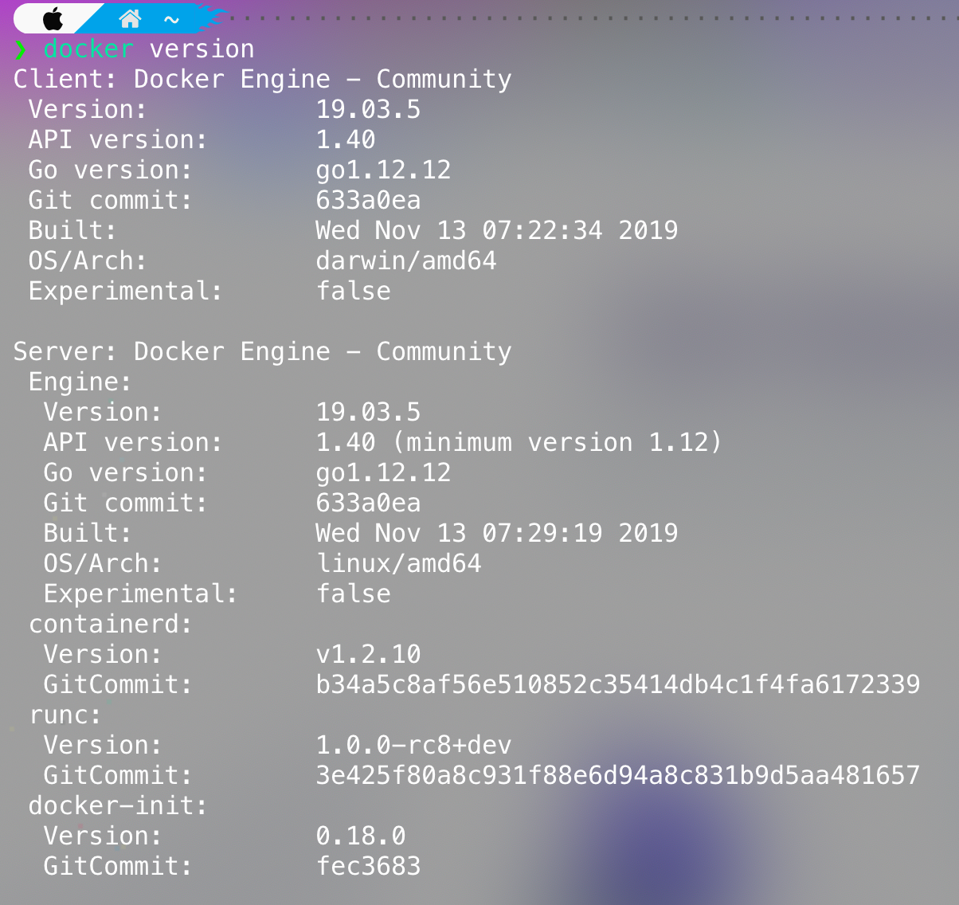Click the server build time 07:29:19
959x905 pixels.
point(542,534)
